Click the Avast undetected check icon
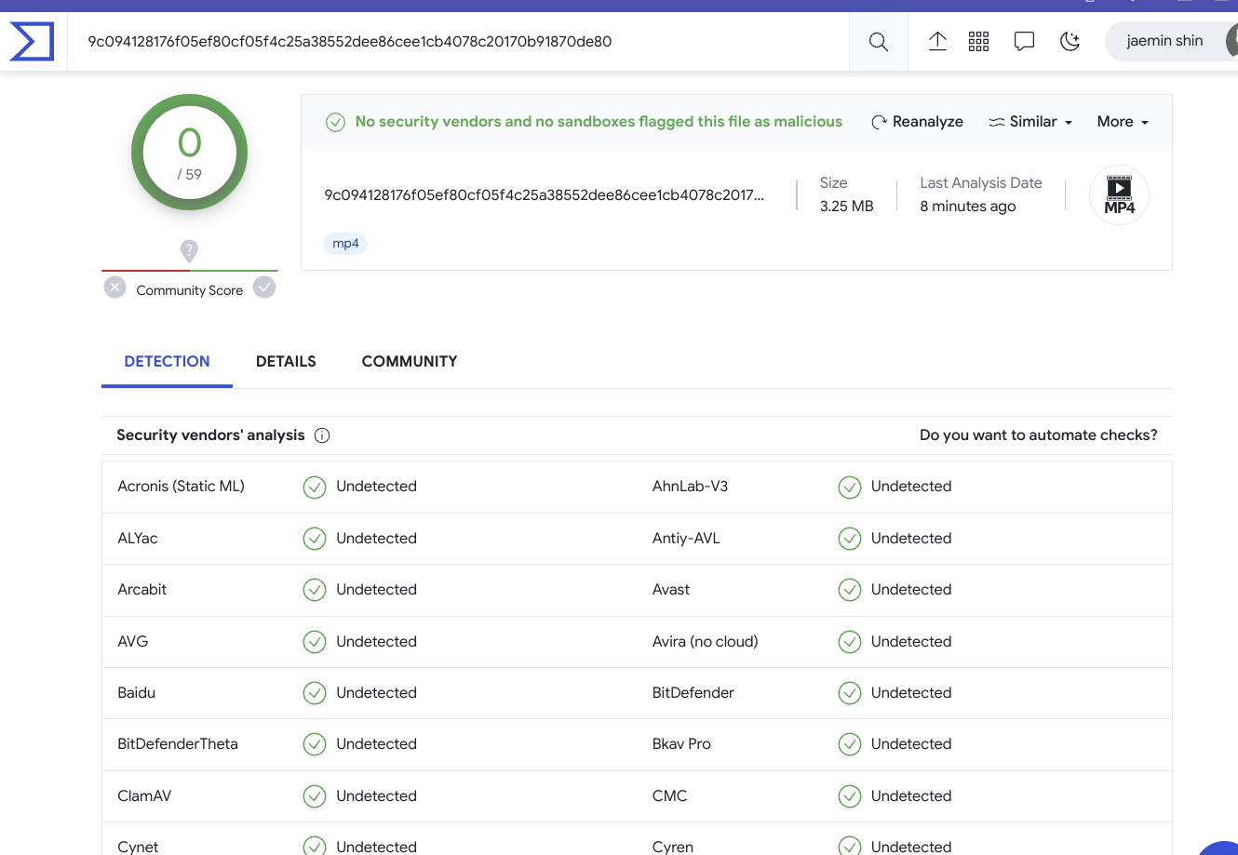Screen dimensions: 1238x855 [x=850, y=590]
